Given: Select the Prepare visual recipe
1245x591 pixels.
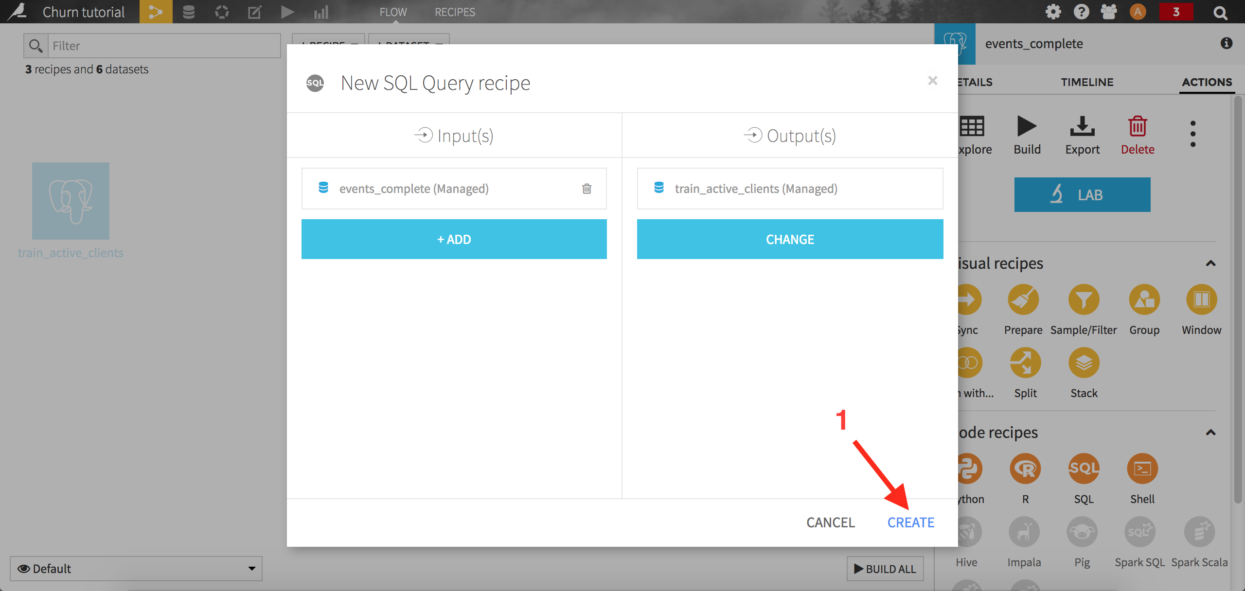Looking at the screenshot, I should pyautogui.click(x=1023, y=300).
